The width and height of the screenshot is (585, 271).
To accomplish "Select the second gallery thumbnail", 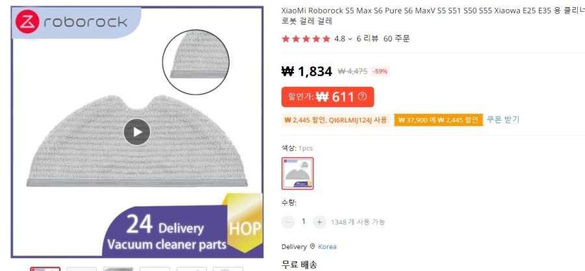I will 82,269.
